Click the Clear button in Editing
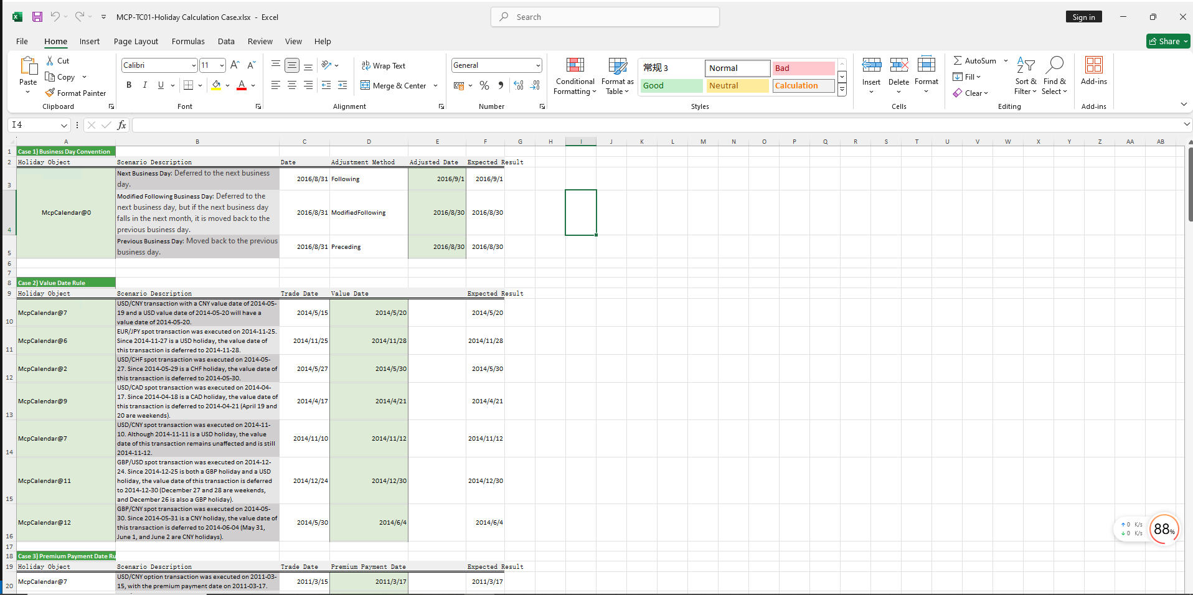The height and width of the screenshot is (595, 1193). [x=971, y=93]
